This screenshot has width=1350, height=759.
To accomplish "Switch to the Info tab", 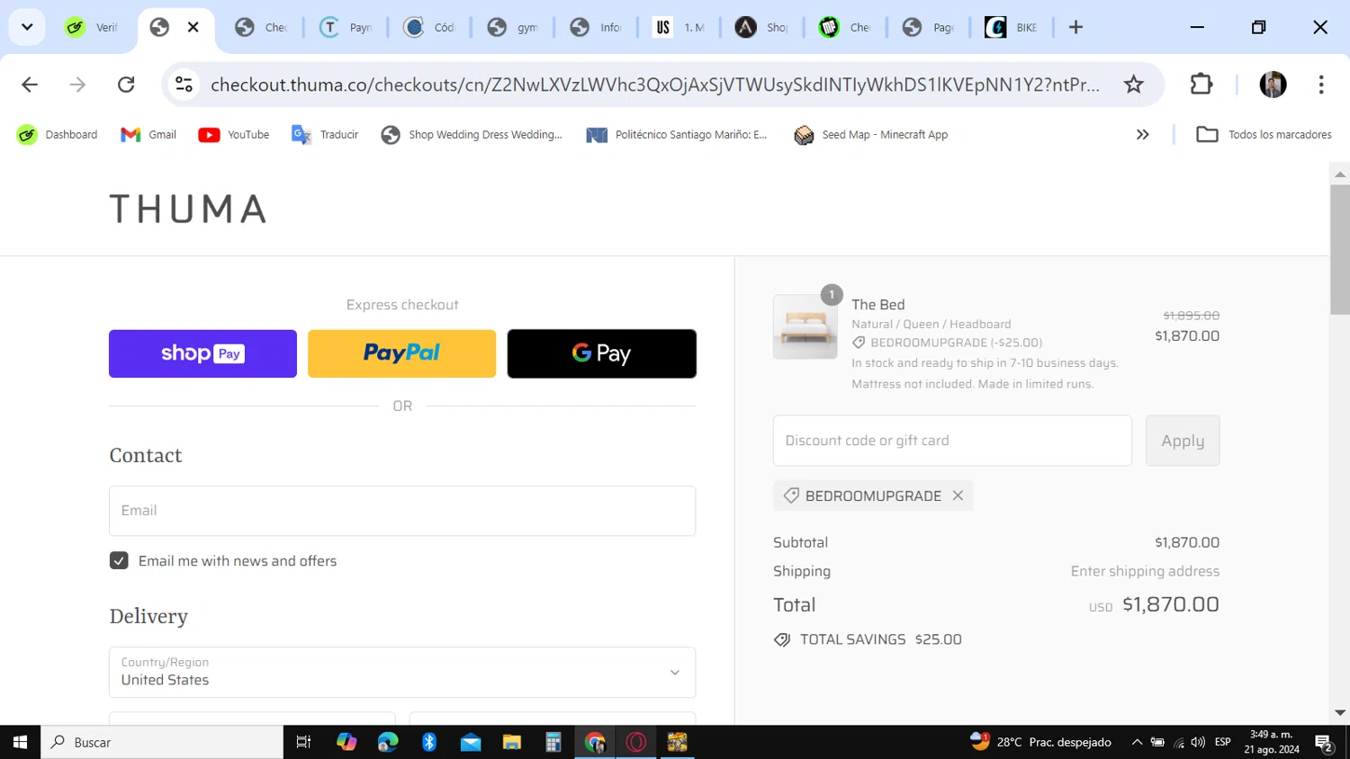I will 596,27.
